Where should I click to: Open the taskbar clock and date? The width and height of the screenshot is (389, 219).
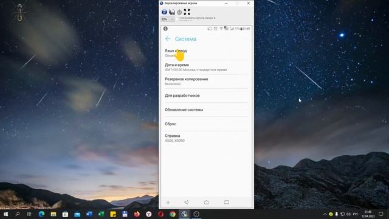tap(368, 214)
